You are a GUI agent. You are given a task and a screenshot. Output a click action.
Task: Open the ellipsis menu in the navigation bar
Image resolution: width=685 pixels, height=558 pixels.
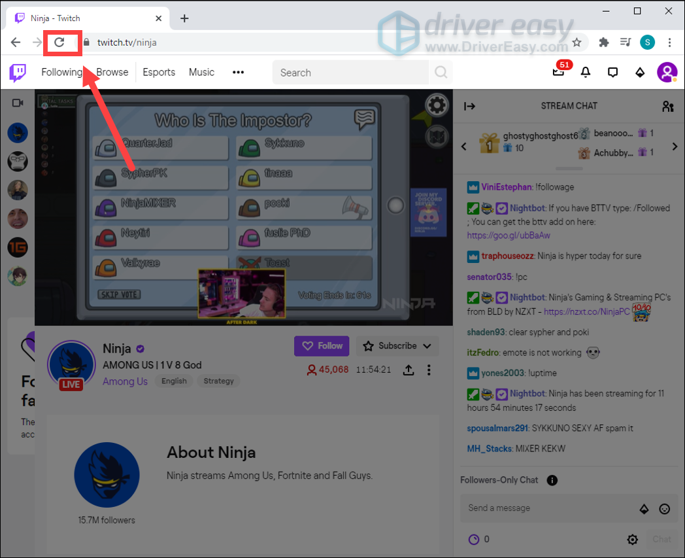coord(238,72)
